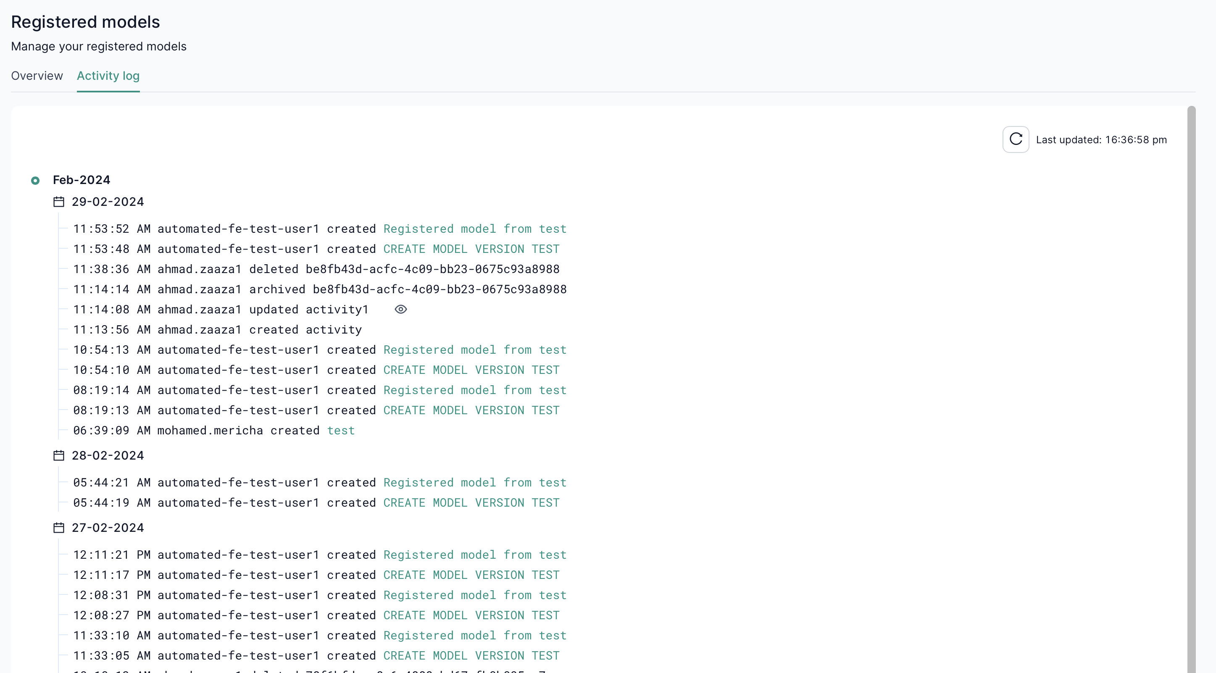This screenshot has width=1216, height=673.
Task: Open the test model created by mohamed.mericha
Action: click(341, 430)
